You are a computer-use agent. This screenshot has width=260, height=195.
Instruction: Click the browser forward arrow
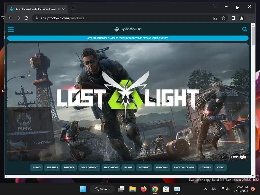point(18,18)
